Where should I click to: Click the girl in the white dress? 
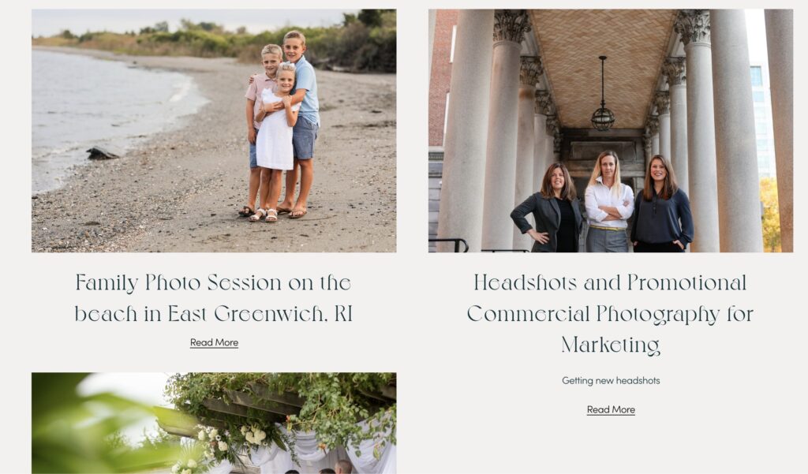pyautogui.click(x=275, y=142)
